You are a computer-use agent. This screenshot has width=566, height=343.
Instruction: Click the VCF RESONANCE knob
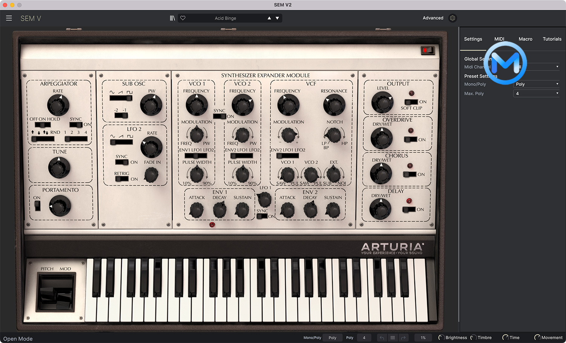[334, 105]
